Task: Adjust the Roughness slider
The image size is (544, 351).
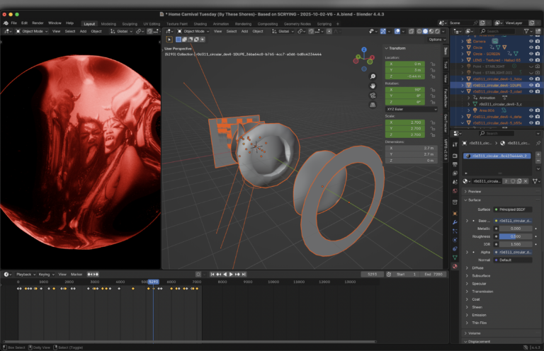Action: click(516, 236)
